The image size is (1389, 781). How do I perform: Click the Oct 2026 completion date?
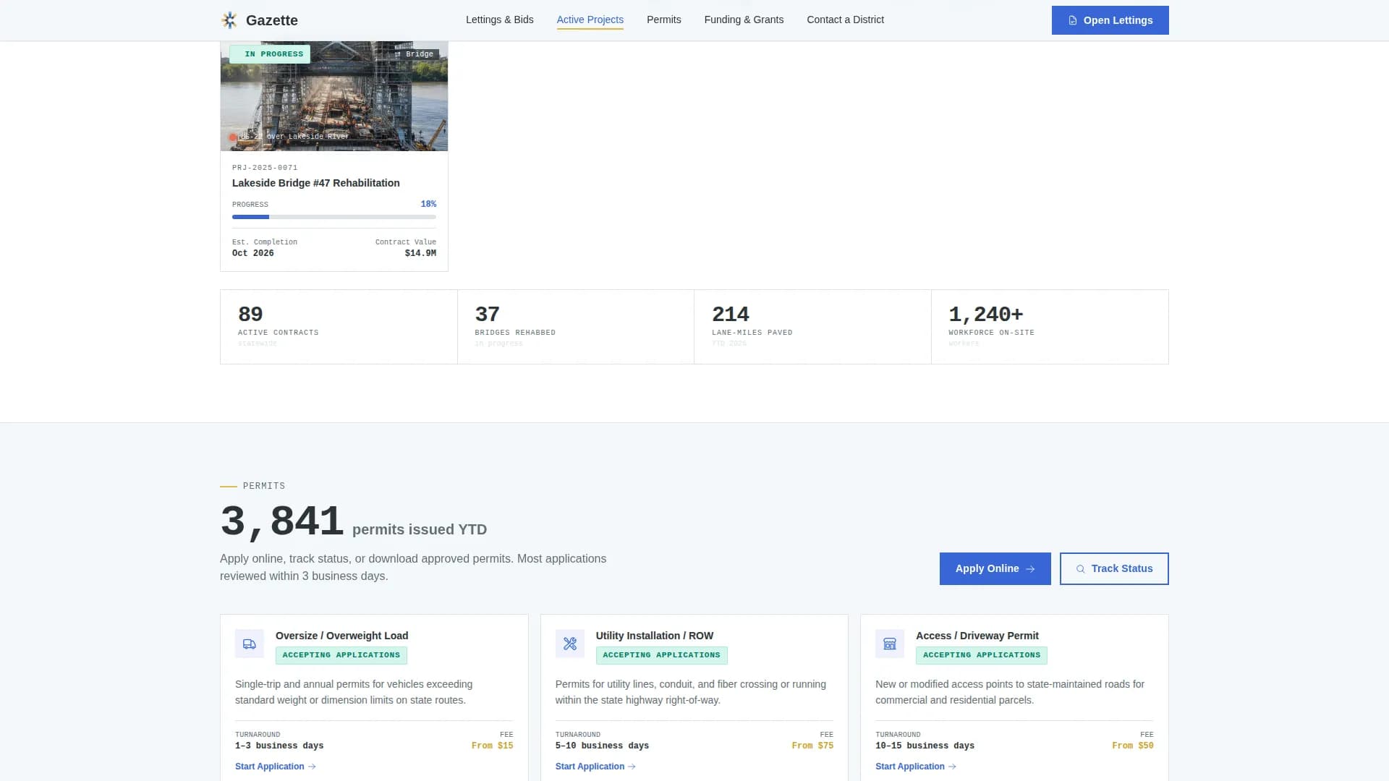(253, 253)
